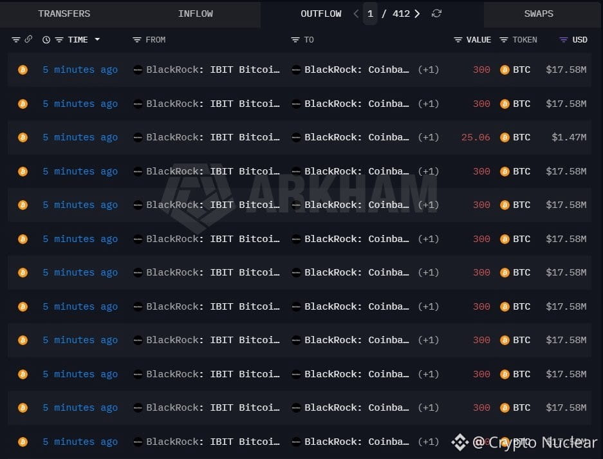Click the Bitcoin chain icon in the $1.47M row
603x459 pixels.
(x=23, y=137)
